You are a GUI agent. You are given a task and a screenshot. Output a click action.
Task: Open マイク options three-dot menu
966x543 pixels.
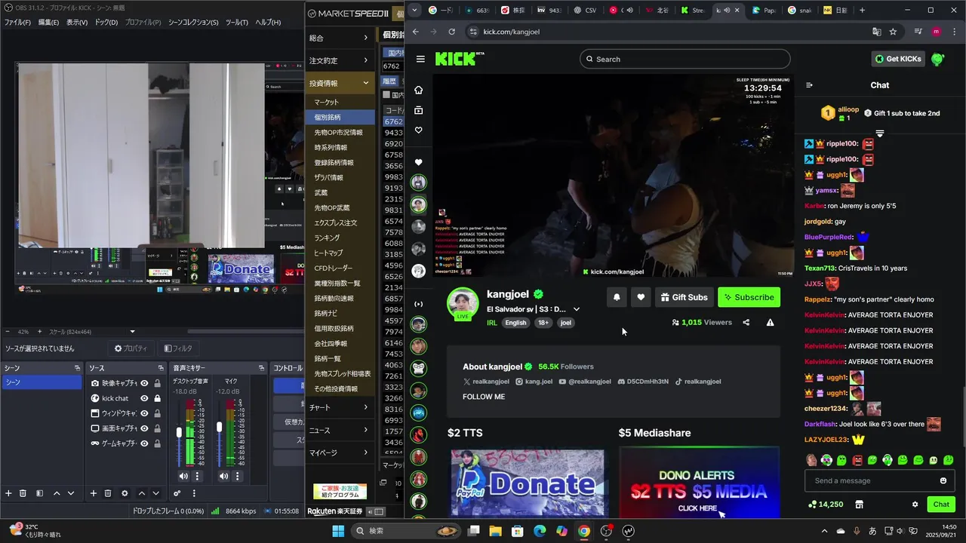pos(238,476)
